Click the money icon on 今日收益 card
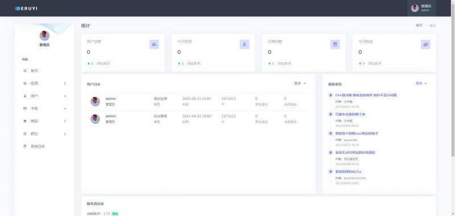Screen dimensions: 455x216 tap(425, 44)
